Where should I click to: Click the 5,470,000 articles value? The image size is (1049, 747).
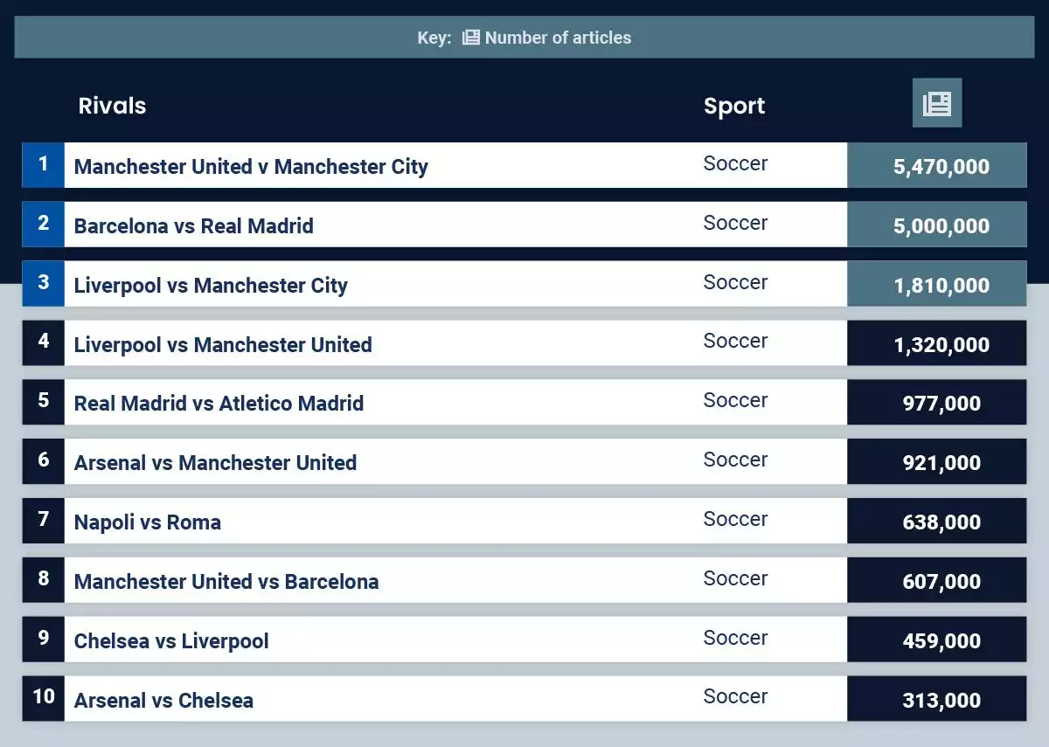pos(941,167)
